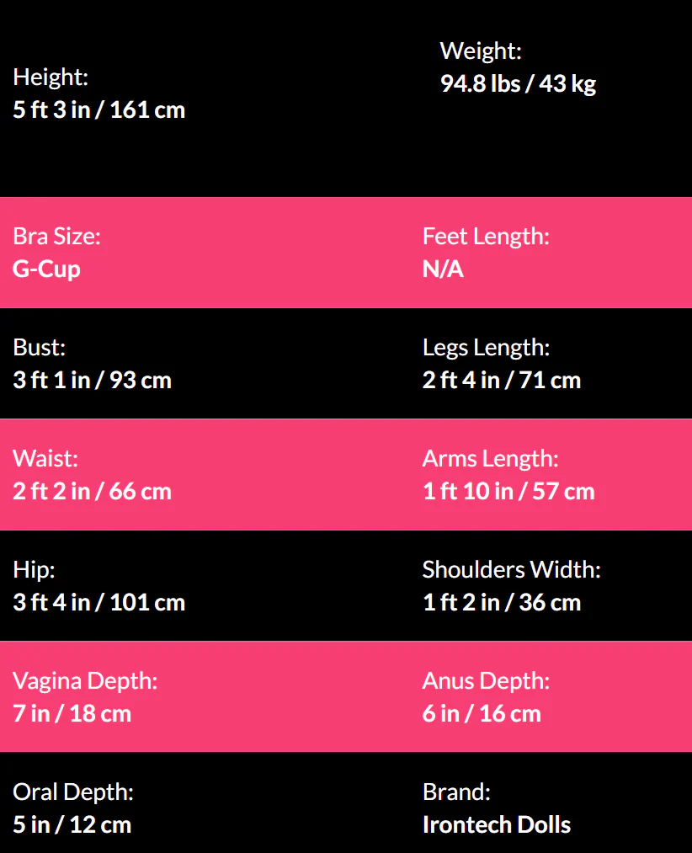692x853 pixels.
Task: Select the 5 ft 3 in / 161 cm value
Action: pos(98,110)
